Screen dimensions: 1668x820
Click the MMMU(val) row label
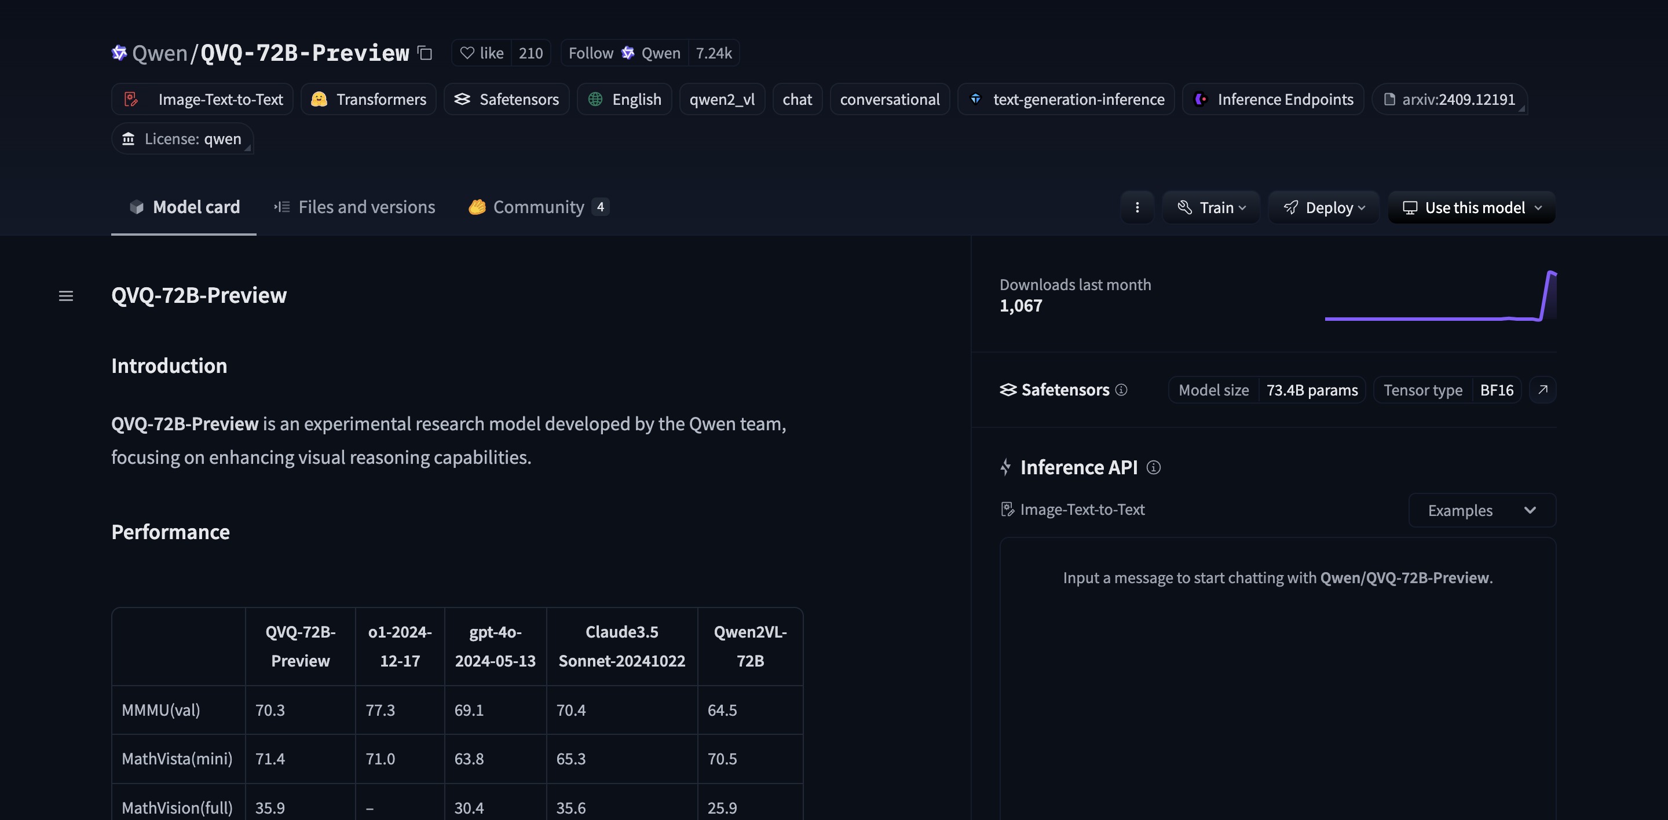pyautogui.click(x=161, y=710)
